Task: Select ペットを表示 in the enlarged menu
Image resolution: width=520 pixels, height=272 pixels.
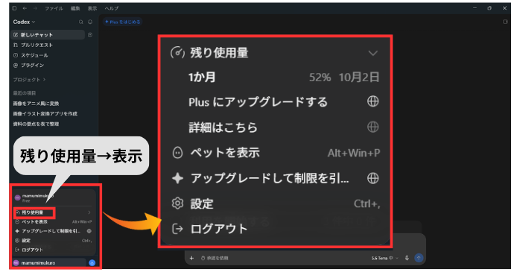Action: click(x=225, y=153)
